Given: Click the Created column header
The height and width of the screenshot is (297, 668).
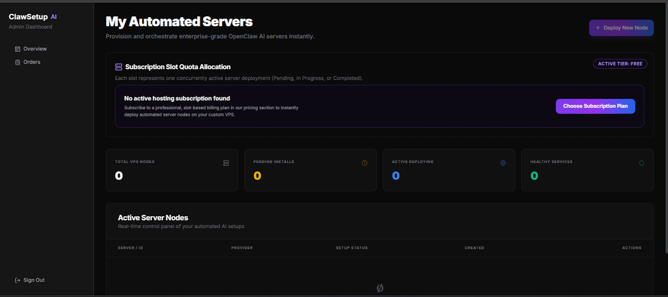Looking at the screenshot, I should pyautogui.click(x=474, y=248).
